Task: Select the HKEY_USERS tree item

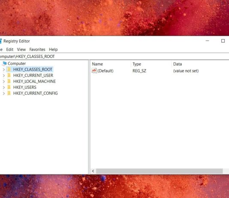Action: (x=25, y=87)
